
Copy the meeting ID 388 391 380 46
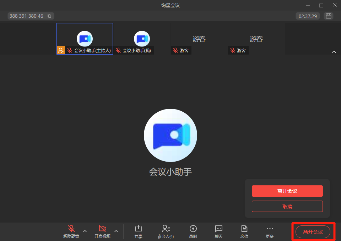[49, 16]
